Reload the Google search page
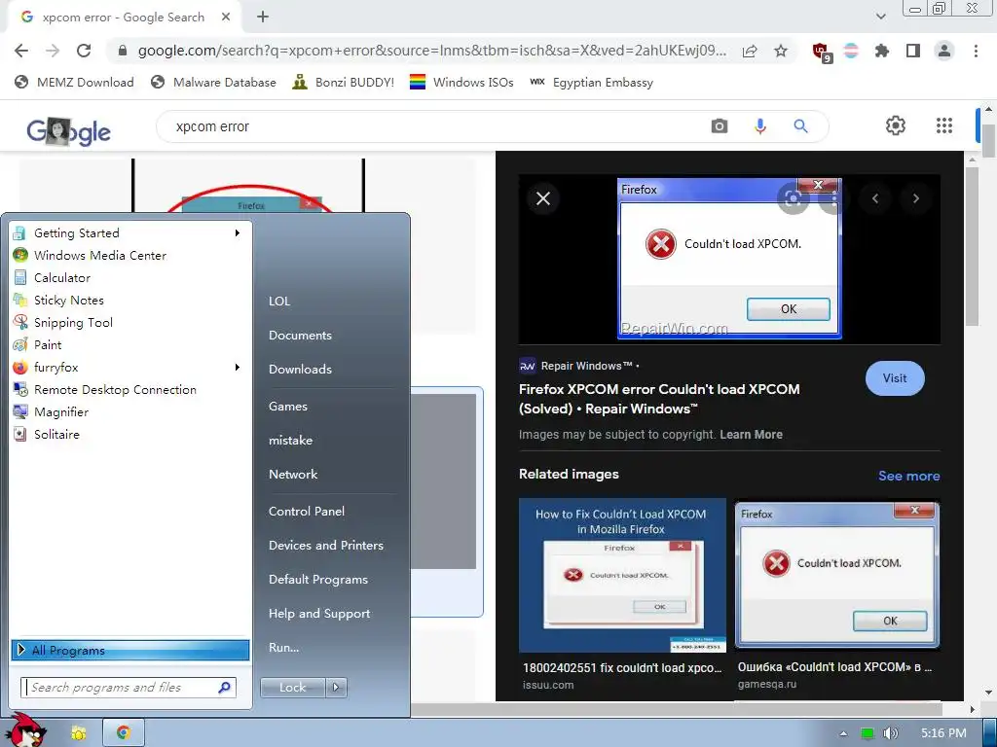Screen dimensions: 997x747 [x=84, y=51]
